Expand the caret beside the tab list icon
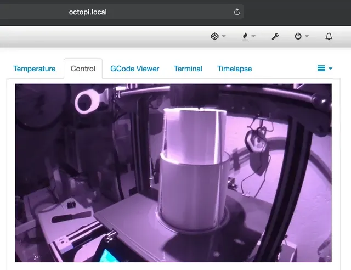 pos(330,69)
